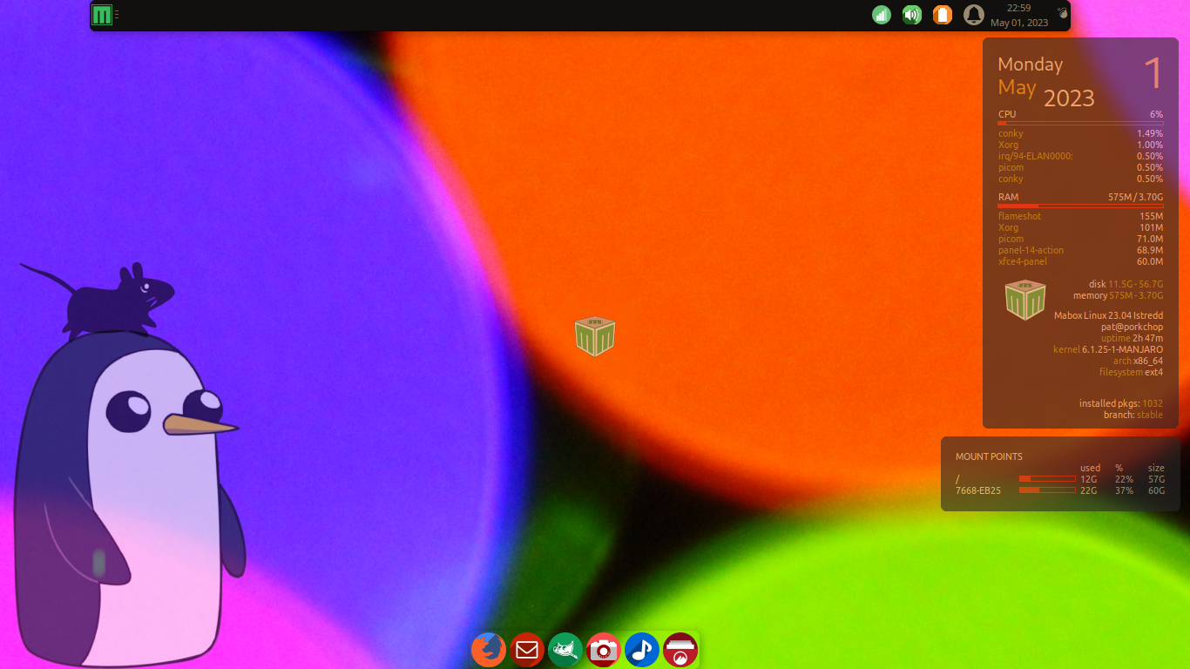Click the root mount usage bar
The image size is (1190, 669).
coord(1047,478)
